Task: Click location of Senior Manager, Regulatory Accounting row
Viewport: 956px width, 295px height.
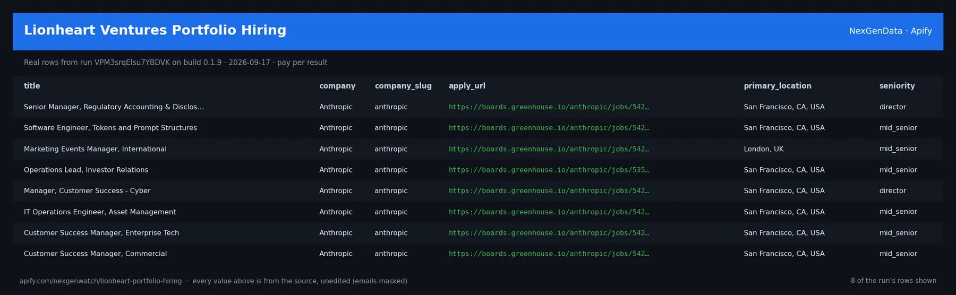Action: (x=784, y=107)
